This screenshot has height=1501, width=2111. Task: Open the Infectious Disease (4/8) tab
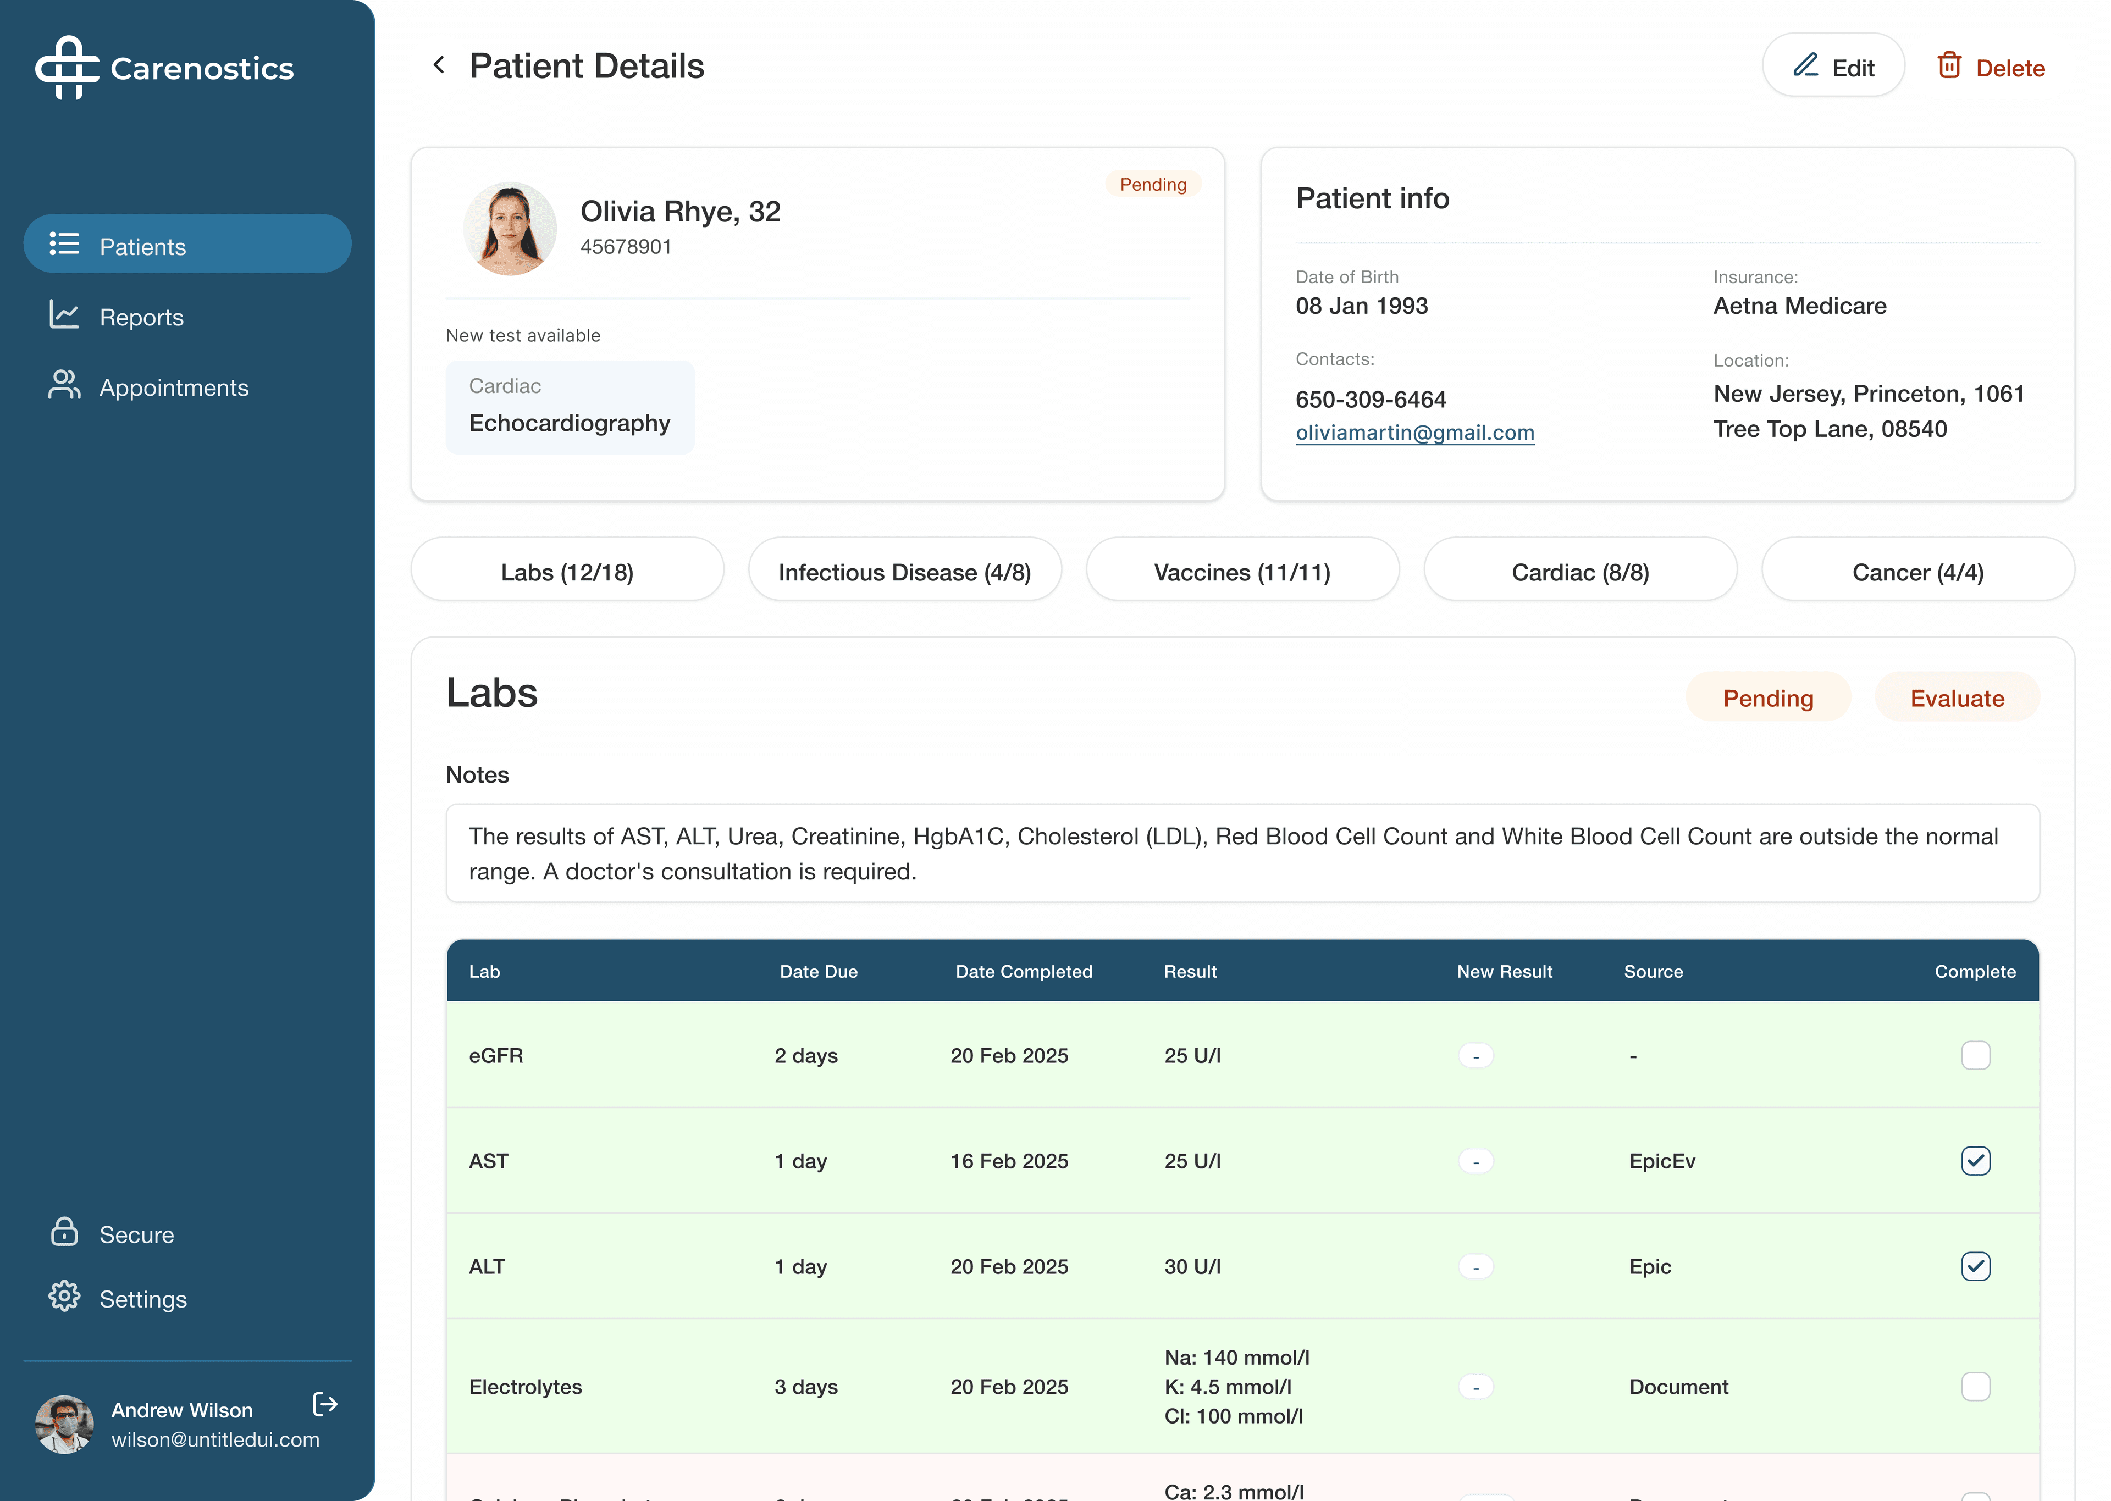[x=904, y=571]
